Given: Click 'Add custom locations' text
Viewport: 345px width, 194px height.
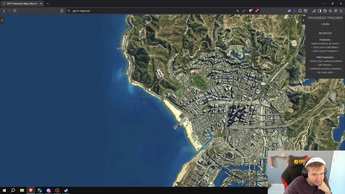Looking at the screenshot, I should click(x=325, y=51).
